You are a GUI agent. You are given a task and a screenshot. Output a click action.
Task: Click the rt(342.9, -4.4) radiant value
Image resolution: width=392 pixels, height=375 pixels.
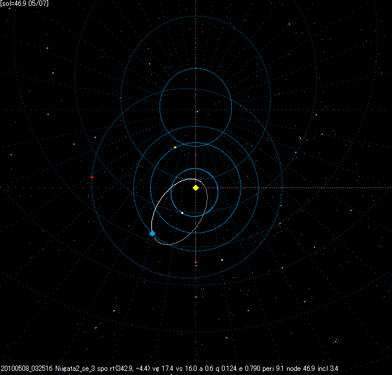(x=130, y=369)
